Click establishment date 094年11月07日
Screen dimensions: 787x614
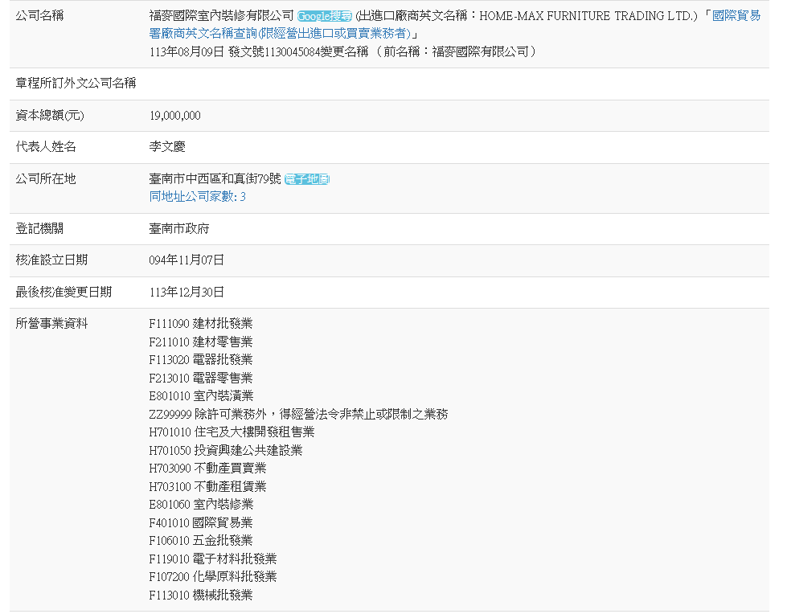click(x=187, y=260)
